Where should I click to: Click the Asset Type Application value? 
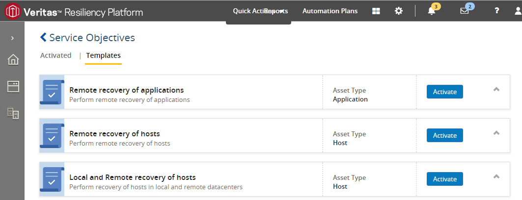click(350, 100)
